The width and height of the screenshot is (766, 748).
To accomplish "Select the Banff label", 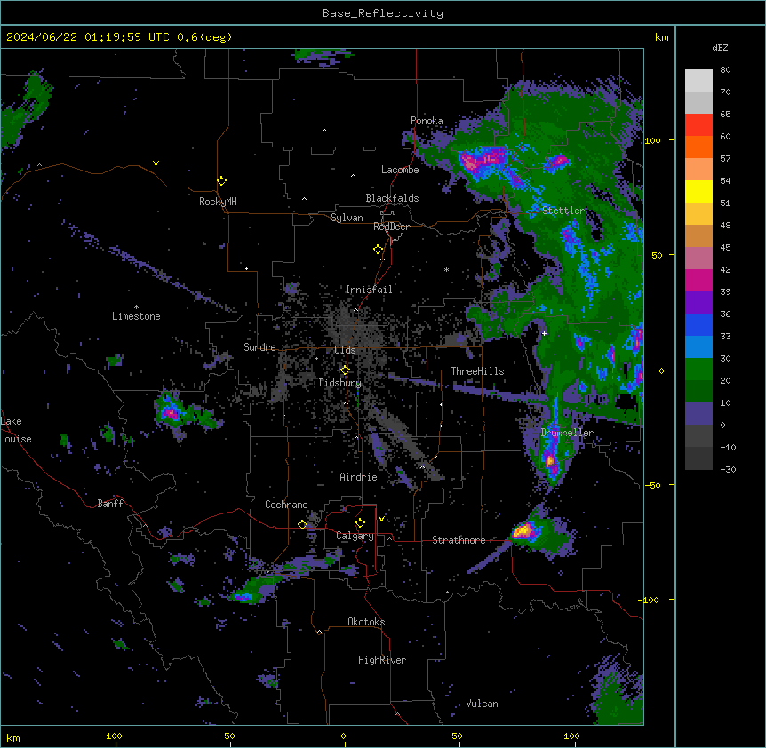I will (x=110, y=504).
